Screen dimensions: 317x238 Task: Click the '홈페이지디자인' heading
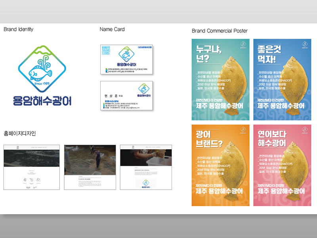pyautogui.click(x=20, y=133)
